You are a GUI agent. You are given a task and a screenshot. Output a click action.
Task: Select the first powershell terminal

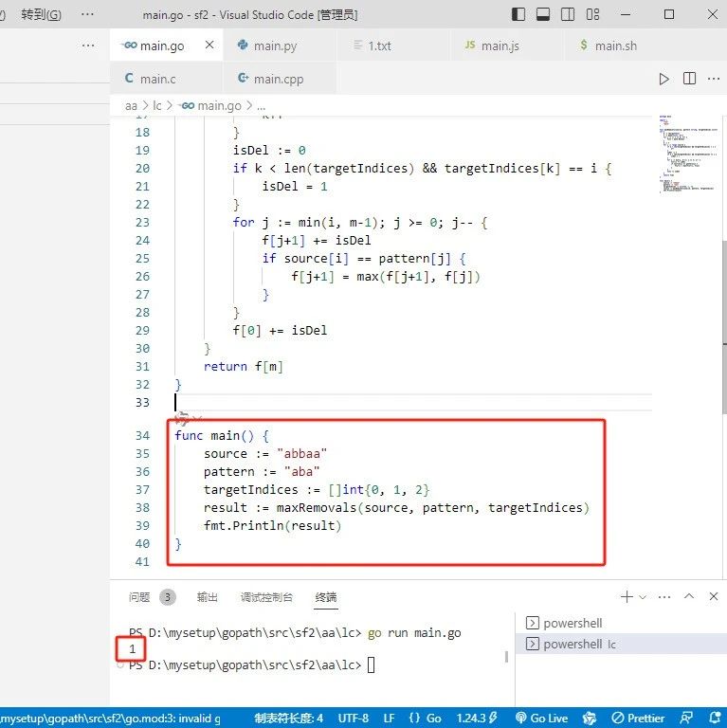[621, 623]
